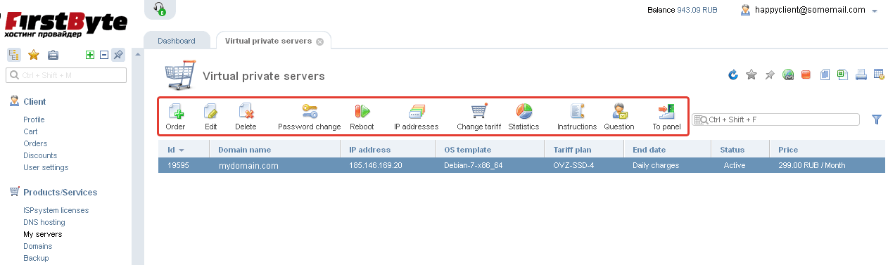Toggle the sidebar pin button
The height and width of the screenshot is (265, 888).
118,55
